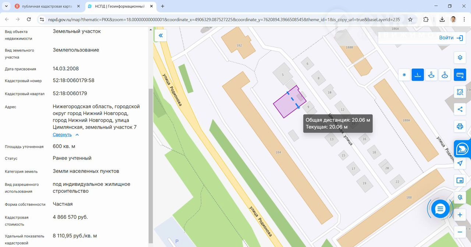Viewport: 471px width, 247px height.
Task: Select the point marker measurement mode
Action: 404,75
